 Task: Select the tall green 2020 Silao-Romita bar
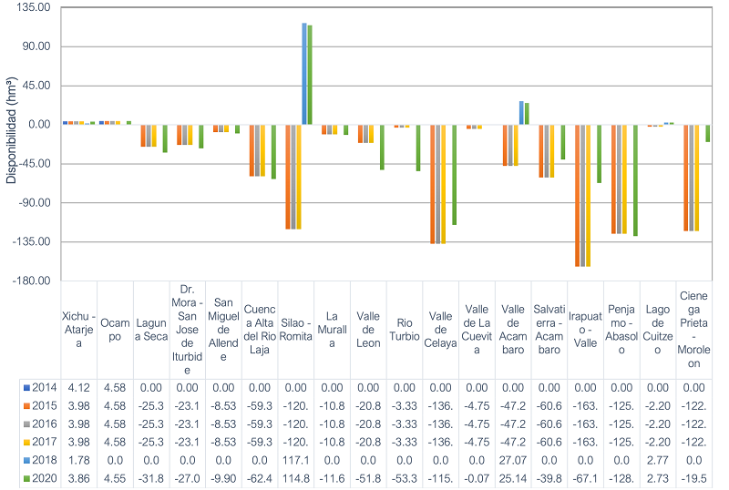pyautogui.click(x=310, y=75)
